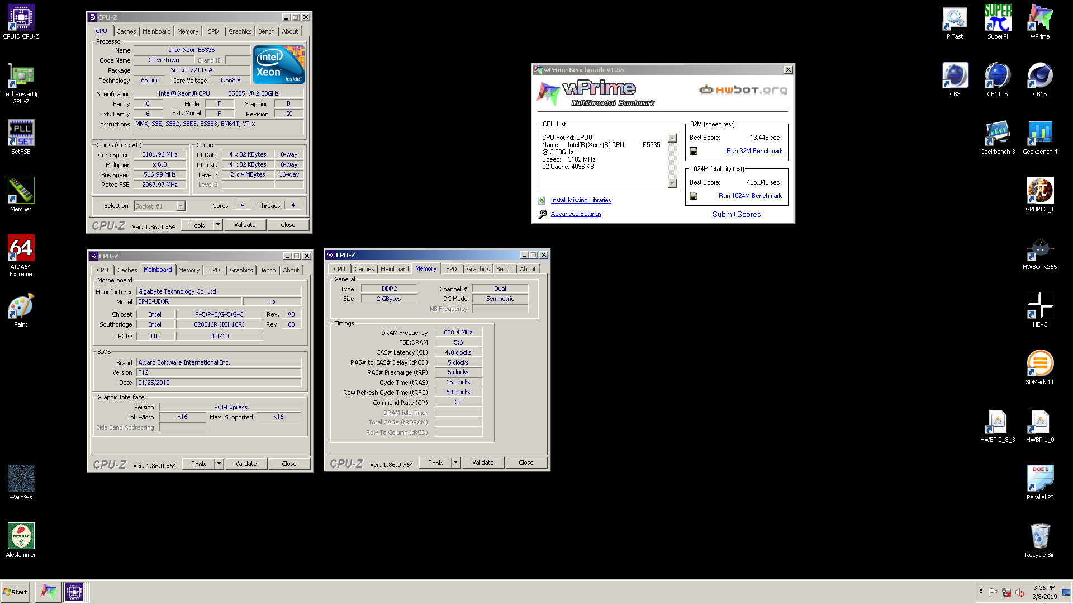
Task: Open HWBP 1_0 shortcut
Action: (x=1040, y=426)
